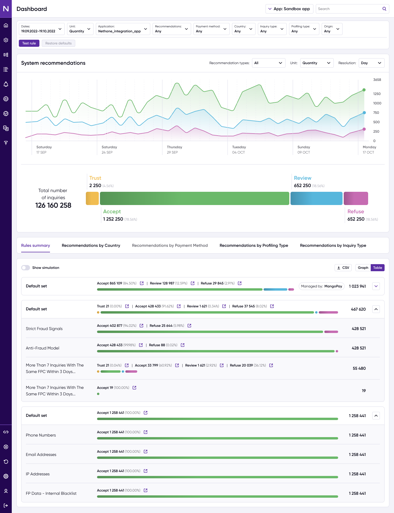Open notifications bell in the sidebar

click(6, 84)
